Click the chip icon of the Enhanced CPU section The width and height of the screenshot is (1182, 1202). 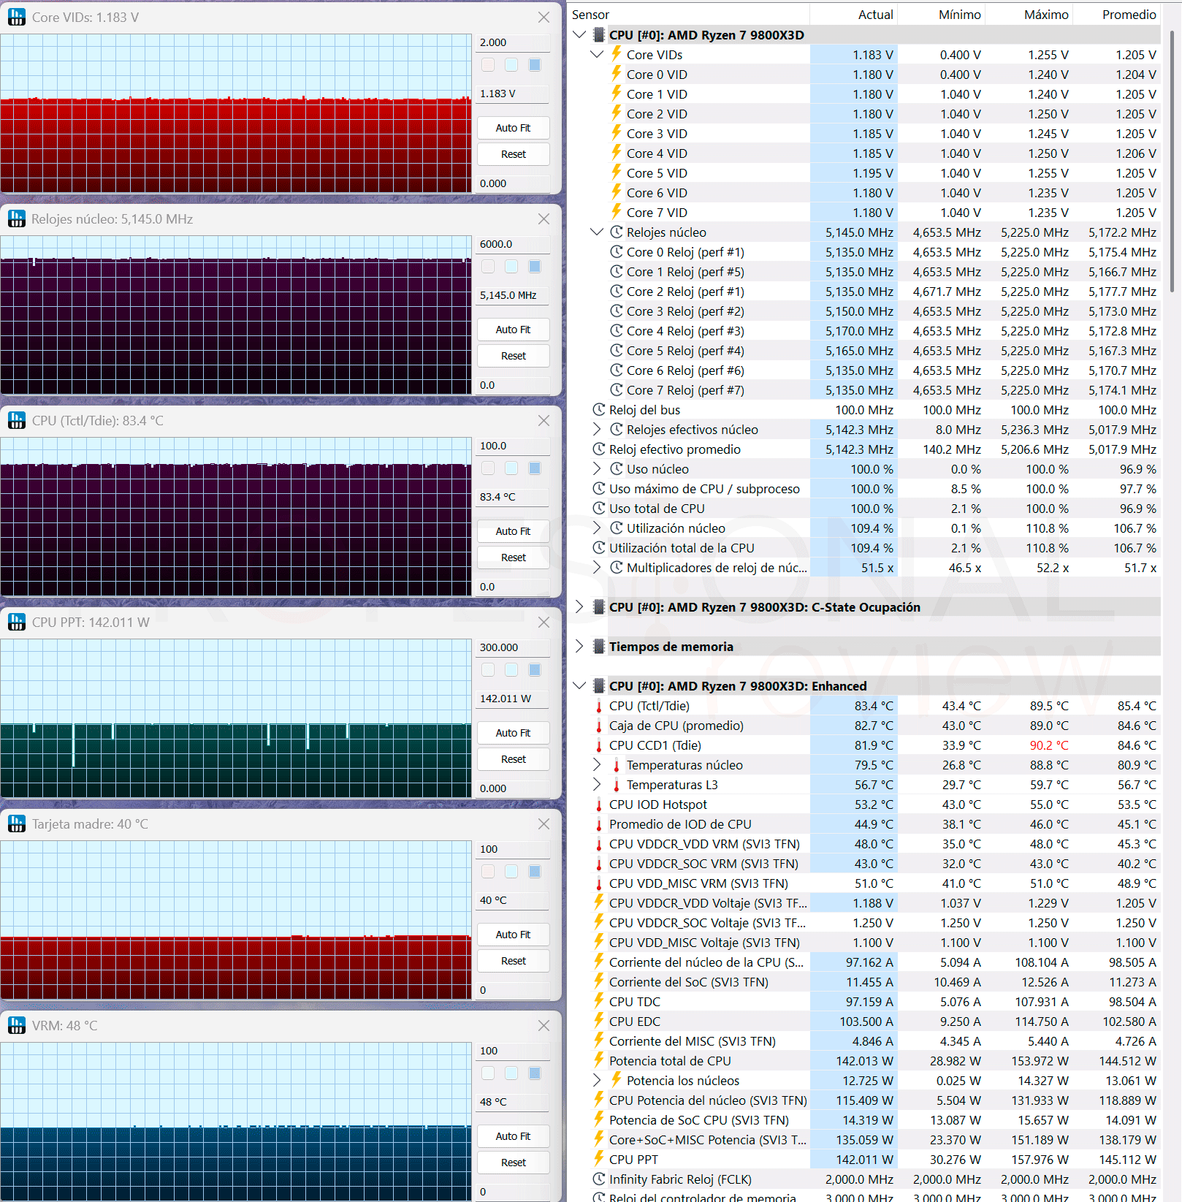pyautogui.click(x=598, y=685)
